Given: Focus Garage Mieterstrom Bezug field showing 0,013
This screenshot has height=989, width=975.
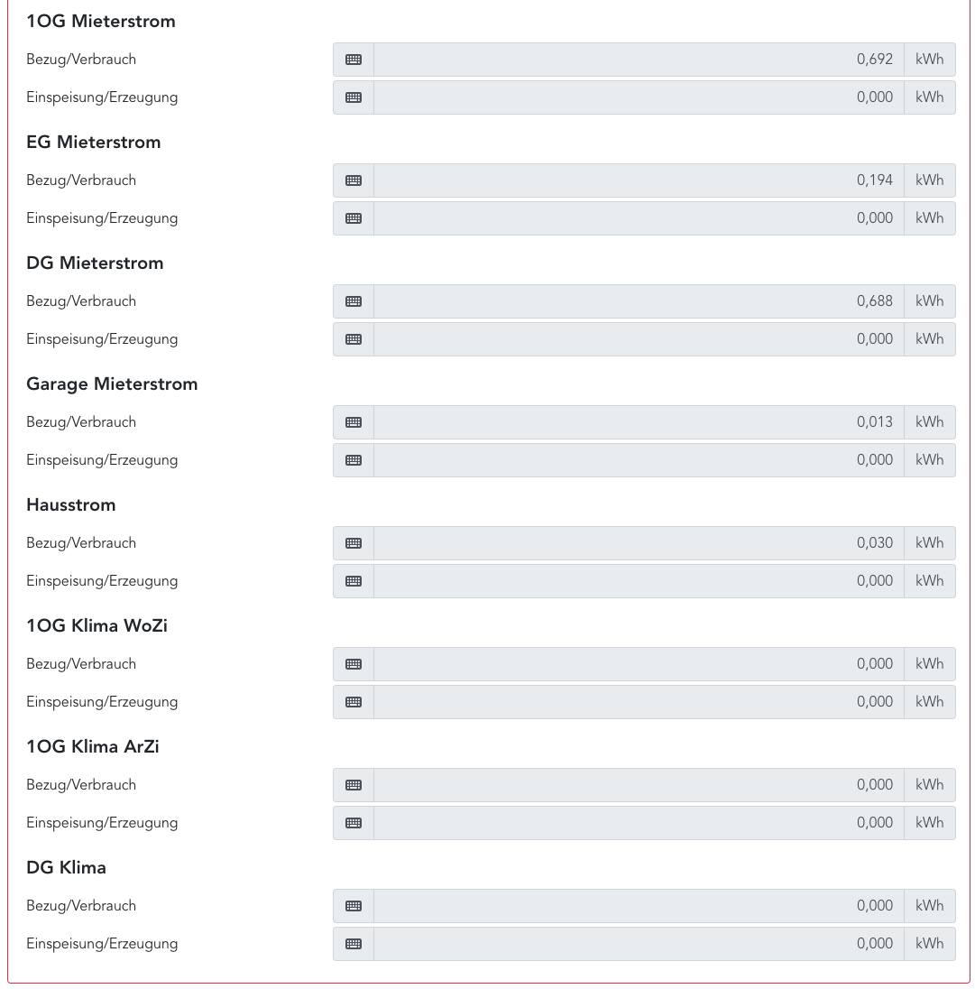Looking at the screenshot, I should (639, 422).
